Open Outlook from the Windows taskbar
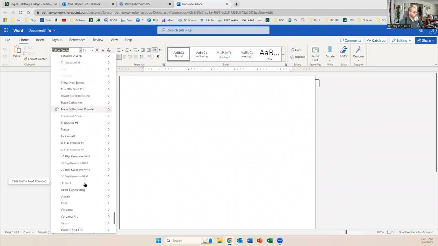This screenshot has height=246, width=438. click(x=240, y=241)
